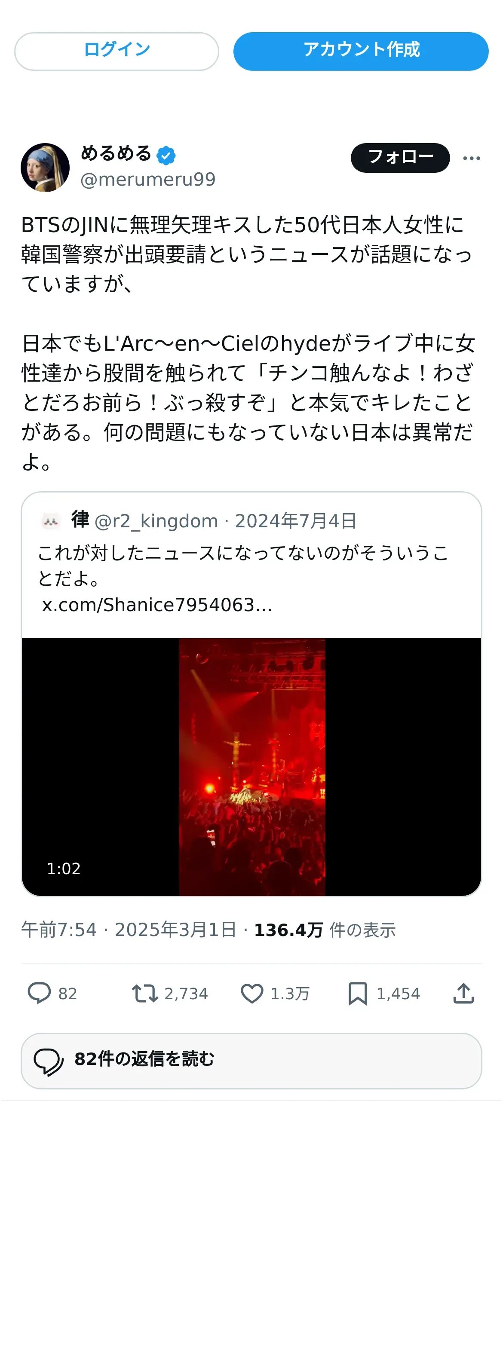The image size is (503, 1346).
Task: Open めるめる profile avatar picture
Action: (x=45, y=168)
